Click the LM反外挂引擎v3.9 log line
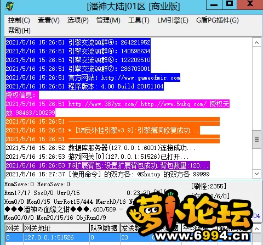 [x=103, y=130]
